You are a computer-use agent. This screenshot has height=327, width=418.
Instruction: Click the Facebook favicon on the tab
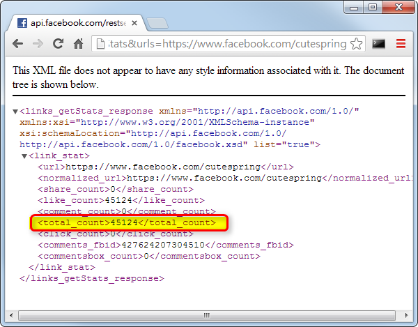tap(22, 23)
